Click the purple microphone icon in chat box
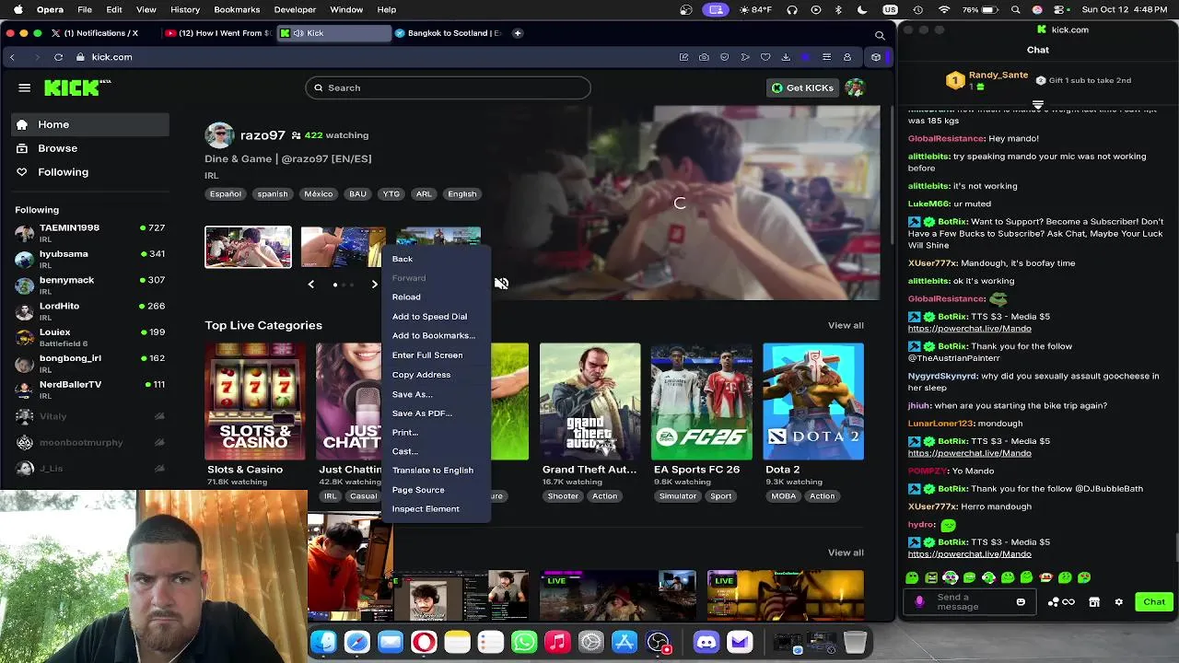This screenshot has width=1179, height=663. coord(919,602)
